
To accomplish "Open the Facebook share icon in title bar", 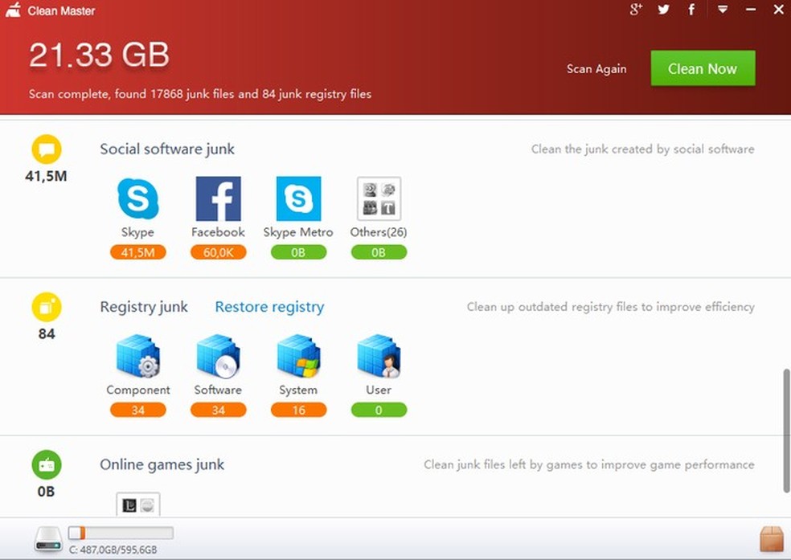I will pyautogui.click(x=691, y=9).
